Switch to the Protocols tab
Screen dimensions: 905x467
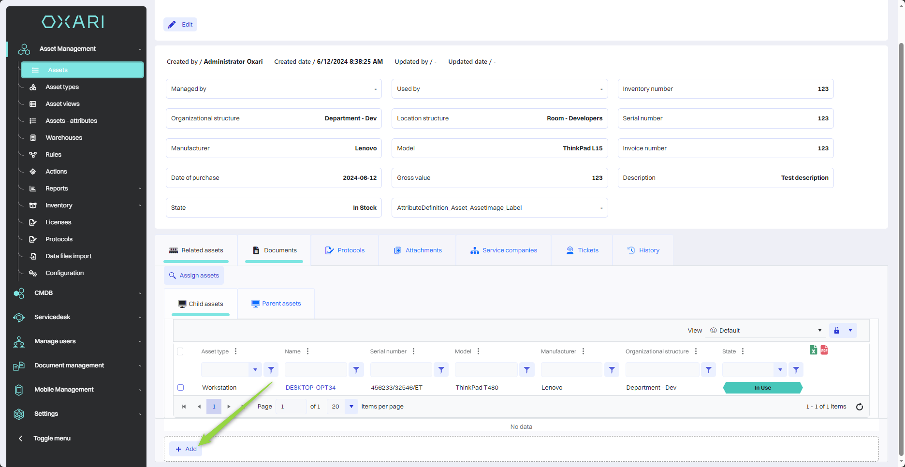[x=345, y=250]
